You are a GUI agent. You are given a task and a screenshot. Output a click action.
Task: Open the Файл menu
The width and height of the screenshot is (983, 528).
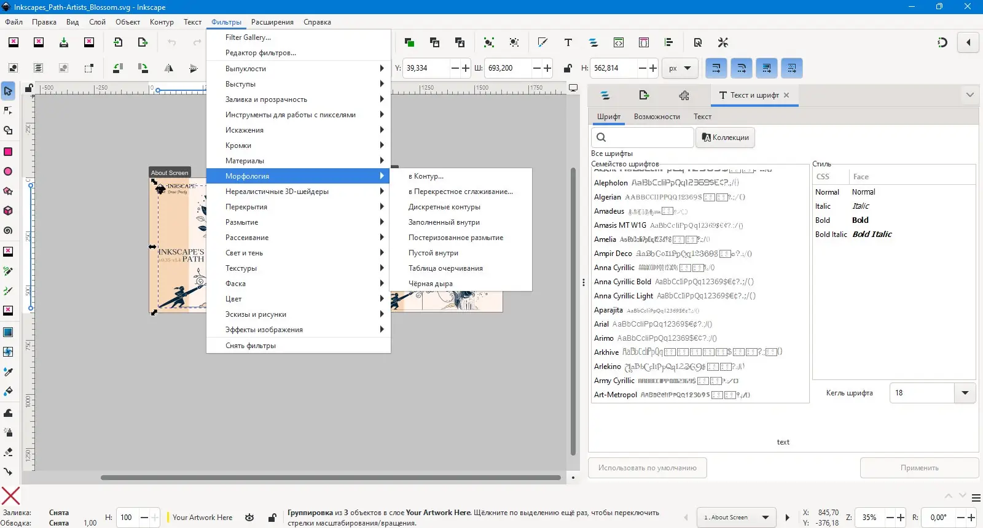point(14,22)
